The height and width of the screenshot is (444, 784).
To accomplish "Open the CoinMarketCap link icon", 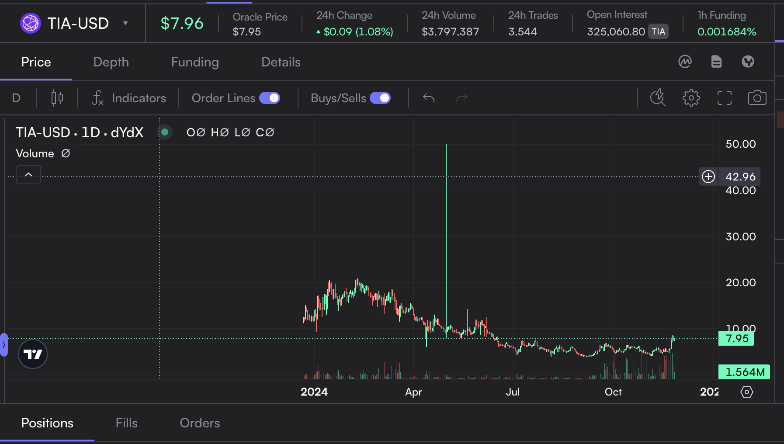I will pos(685,62).
